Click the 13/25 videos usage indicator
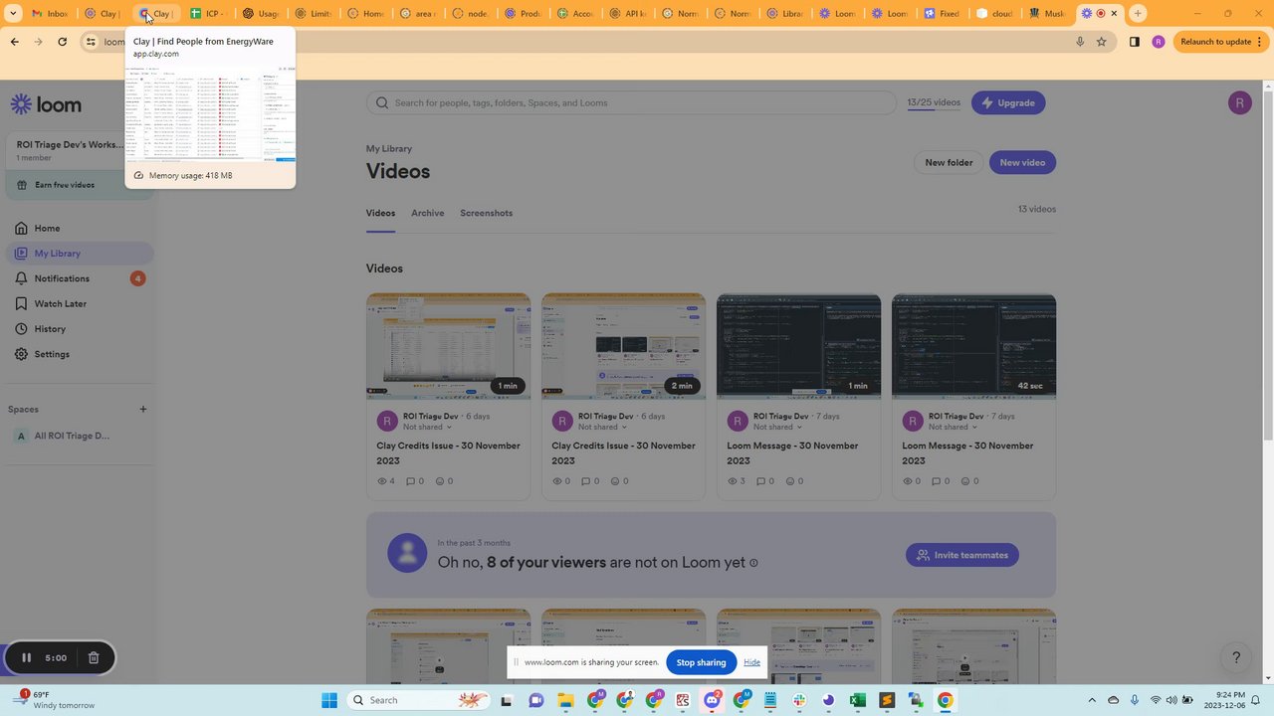The image size is (1274, 716). click(x=934, y=102)
